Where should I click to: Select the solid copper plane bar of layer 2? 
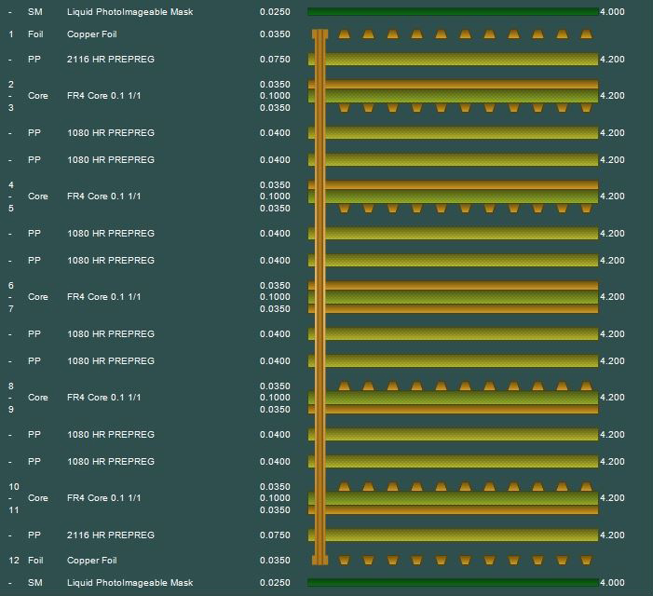point(453,85)
